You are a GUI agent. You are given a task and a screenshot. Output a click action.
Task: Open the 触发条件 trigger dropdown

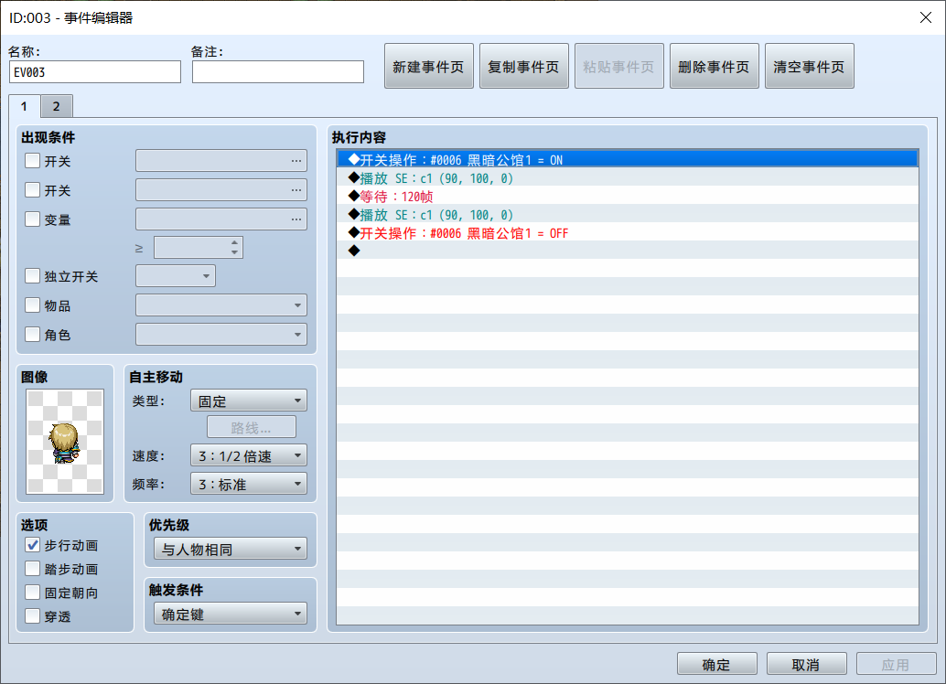[231, 614]
